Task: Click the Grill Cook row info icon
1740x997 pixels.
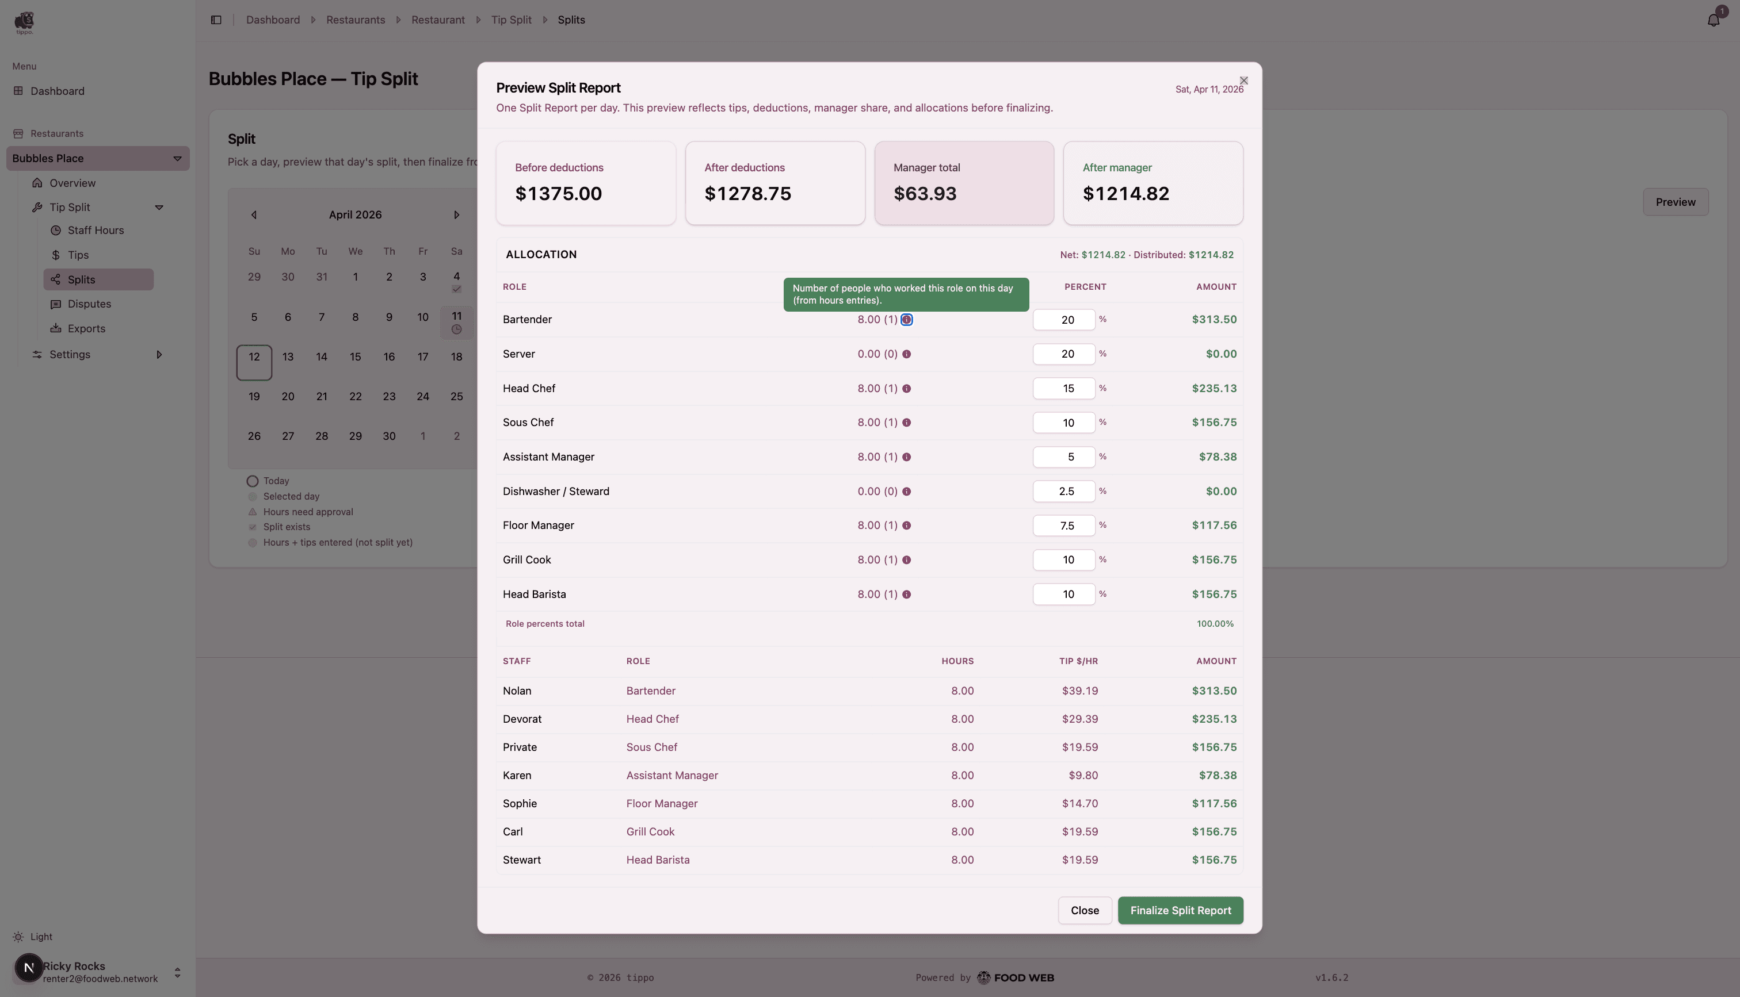Action: coord(906,560)
